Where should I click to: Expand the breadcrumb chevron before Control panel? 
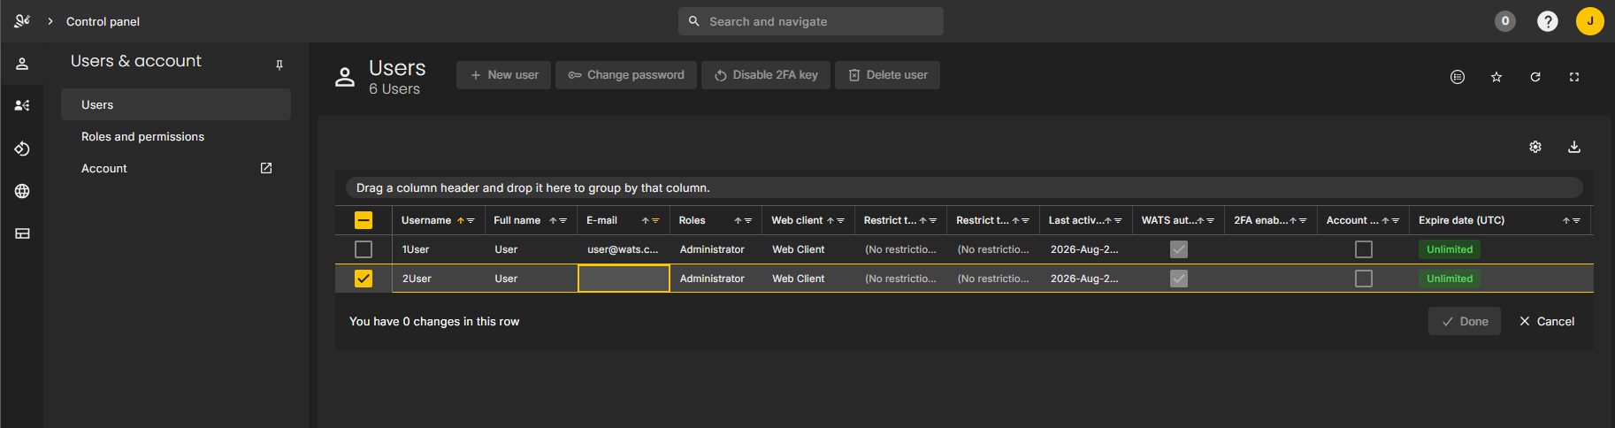[50, 21]
